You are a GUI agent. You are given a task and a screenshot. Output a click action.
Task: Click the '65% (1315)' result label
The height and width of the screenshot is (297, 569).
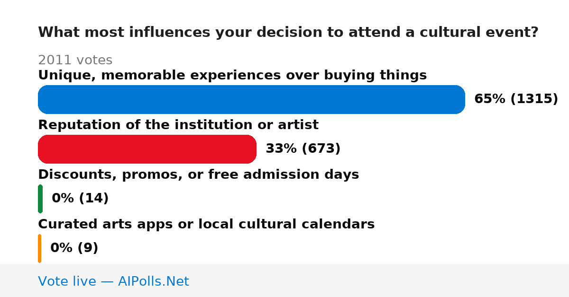516,99
